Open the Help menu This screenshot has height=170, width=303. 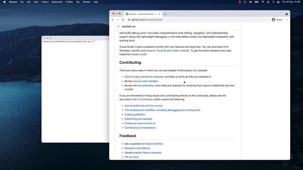pyautogui.click(x=96, y=2)
